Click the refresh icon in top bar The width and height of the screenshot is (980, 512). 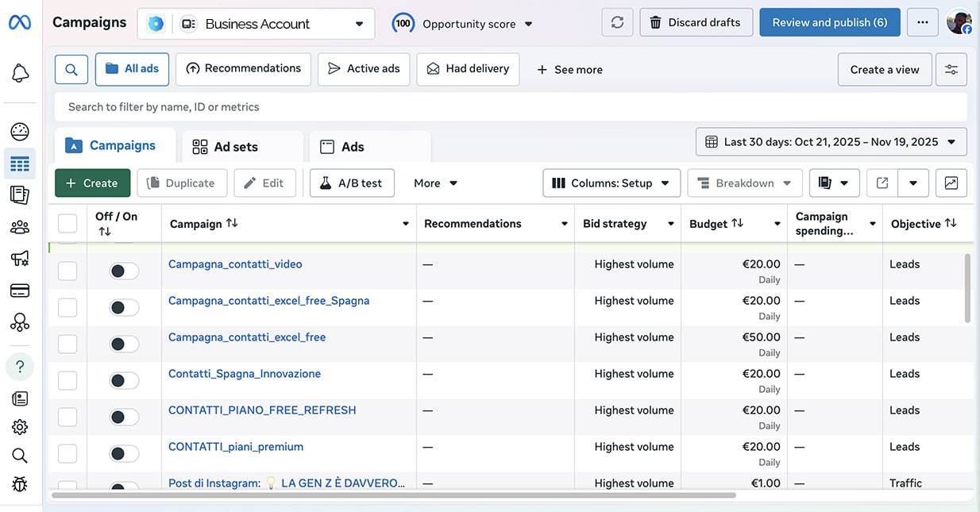click(617, 23)
